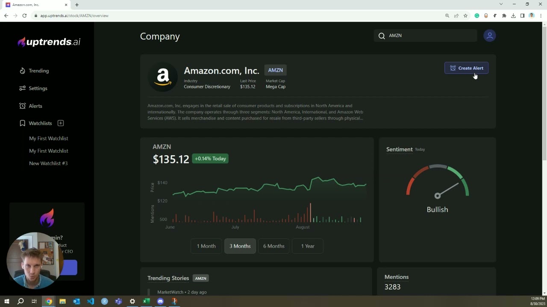Reload the page with refresh icon
The image size is (547, 307).
point(25,16)
